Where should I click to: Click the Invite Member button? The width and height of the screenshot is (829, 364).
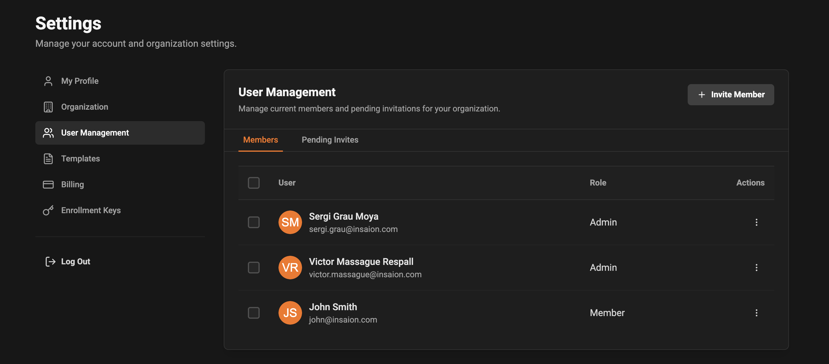pyautogui.click(x=731, y=95)
